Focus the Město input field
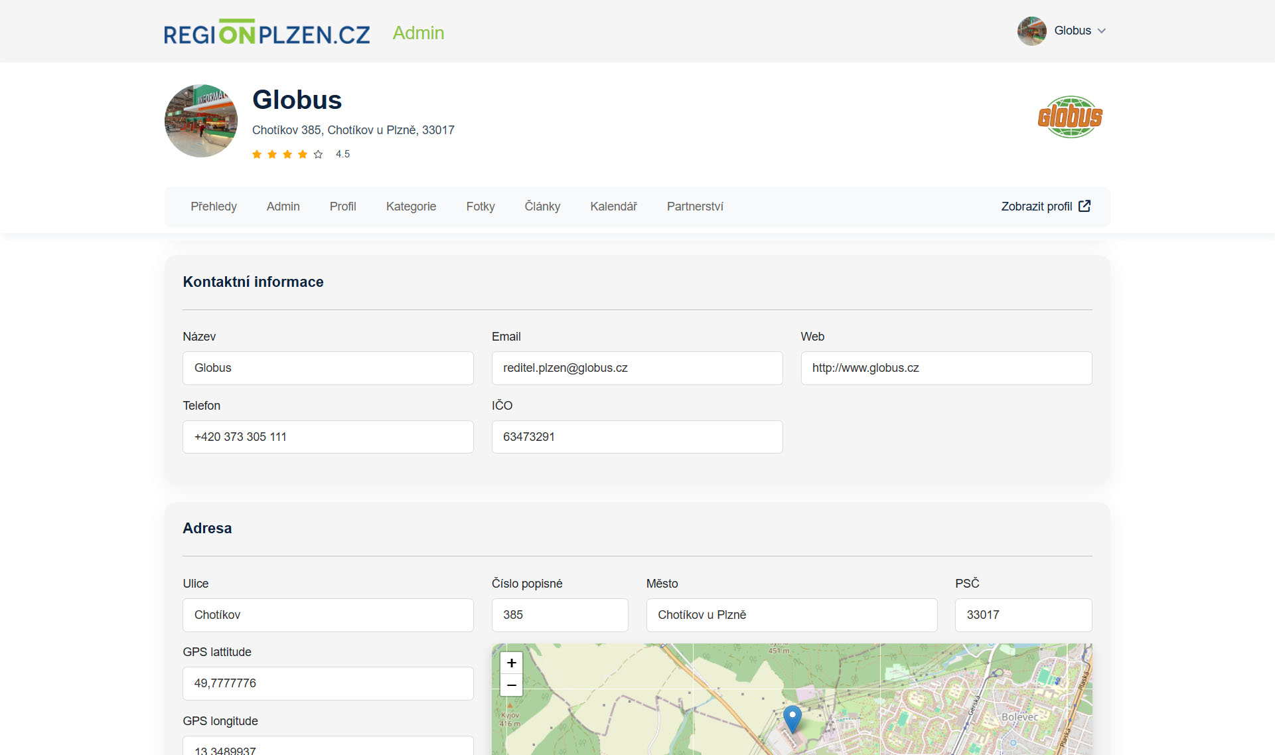 point(792,615)
